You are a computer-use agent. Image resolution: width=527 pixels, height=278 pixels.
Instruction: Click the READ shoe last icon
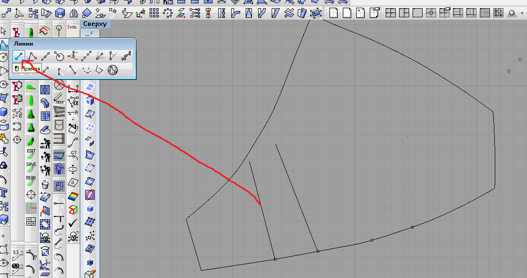(x=31, y=180)
